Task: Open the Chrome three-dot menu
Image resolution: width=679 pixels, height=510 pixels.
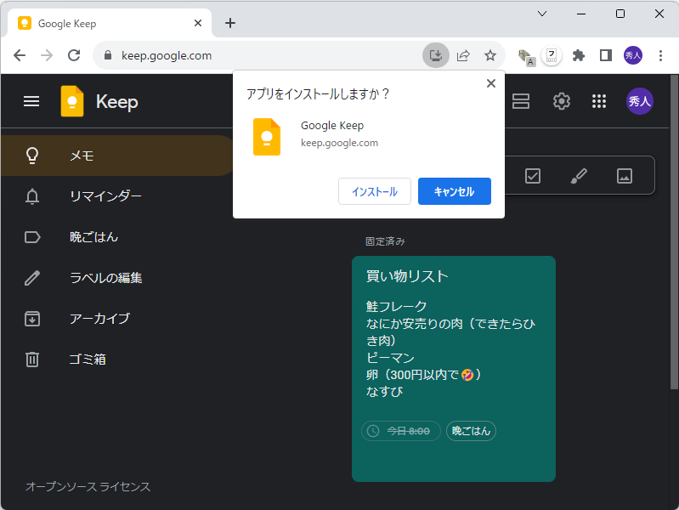Action: click(660, 55)
